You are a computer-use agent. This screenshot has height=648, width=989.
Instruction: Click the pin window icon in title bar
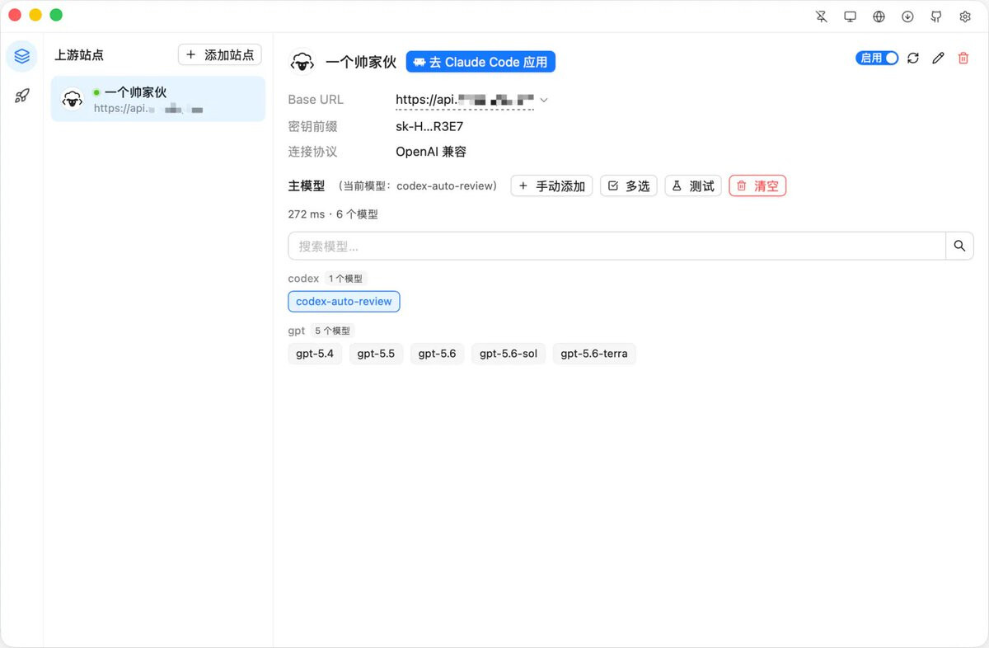point(822,16)
